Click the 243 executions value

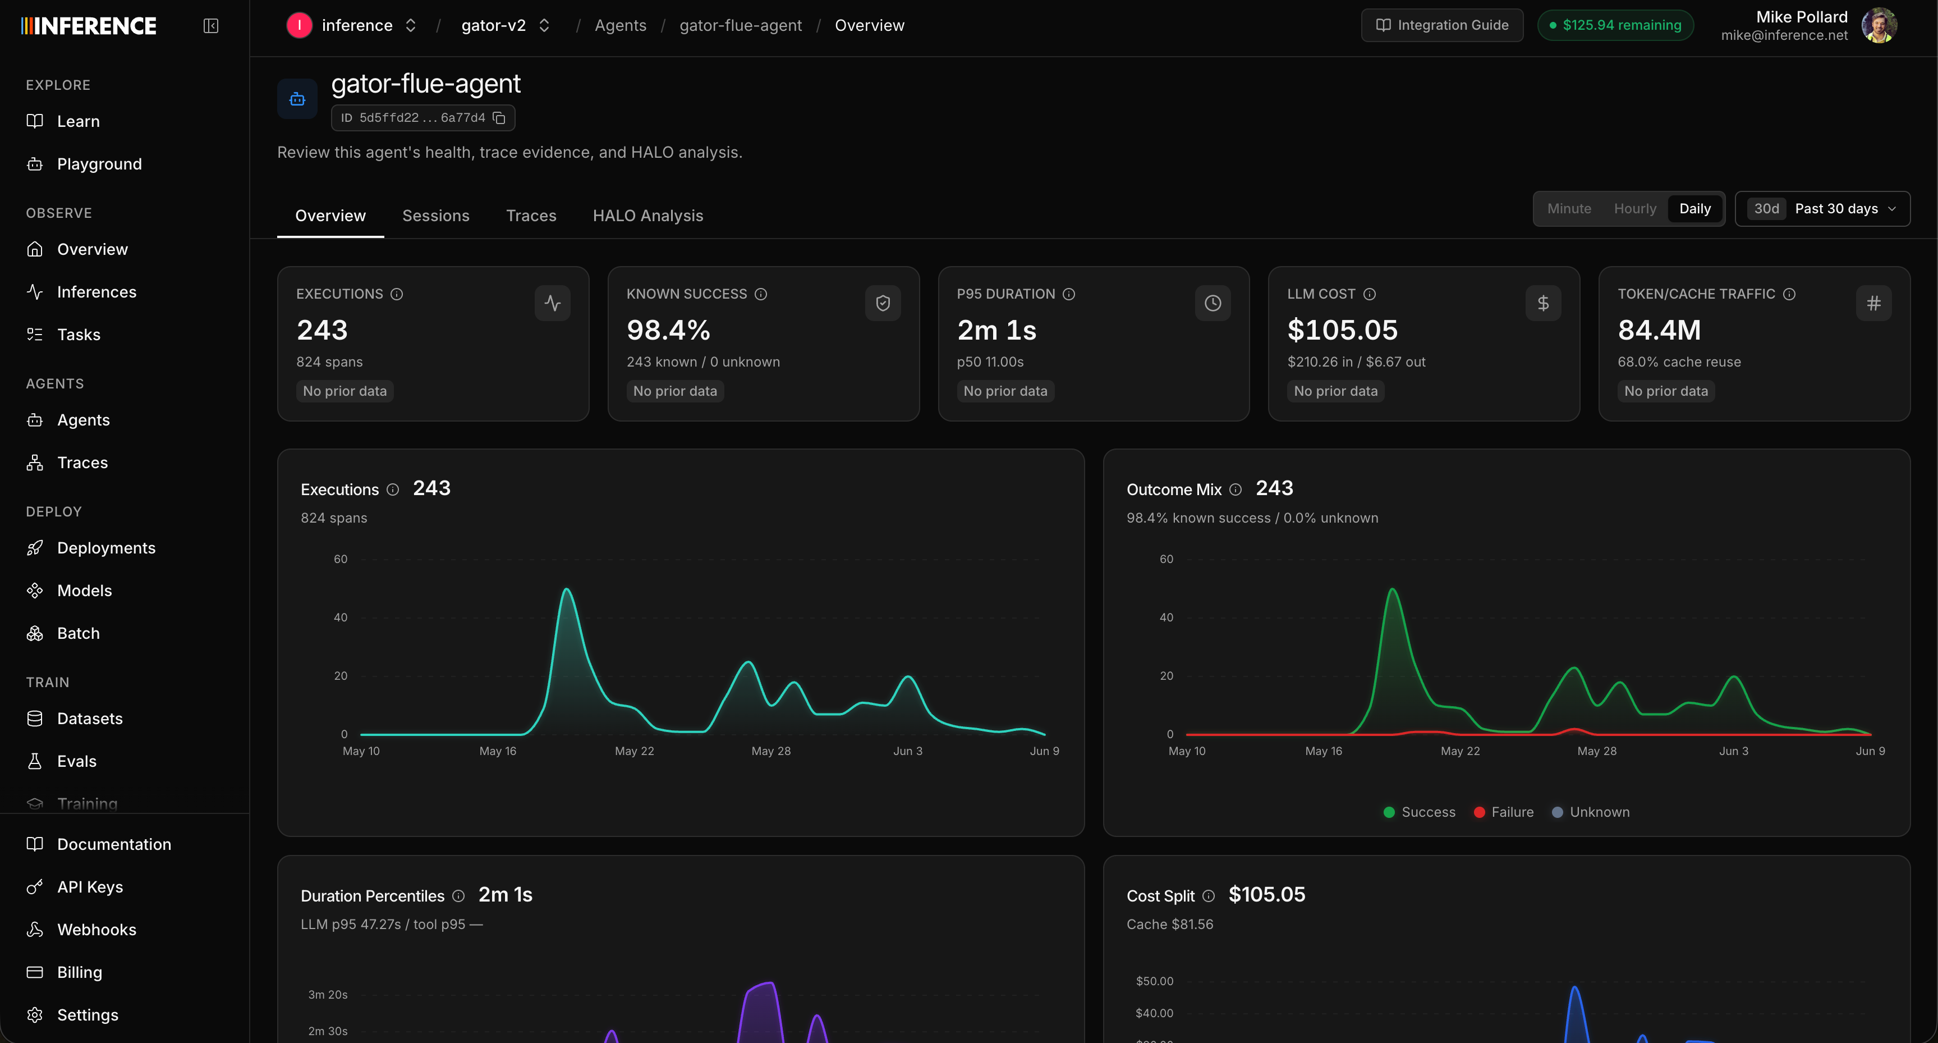pos(322,331)
